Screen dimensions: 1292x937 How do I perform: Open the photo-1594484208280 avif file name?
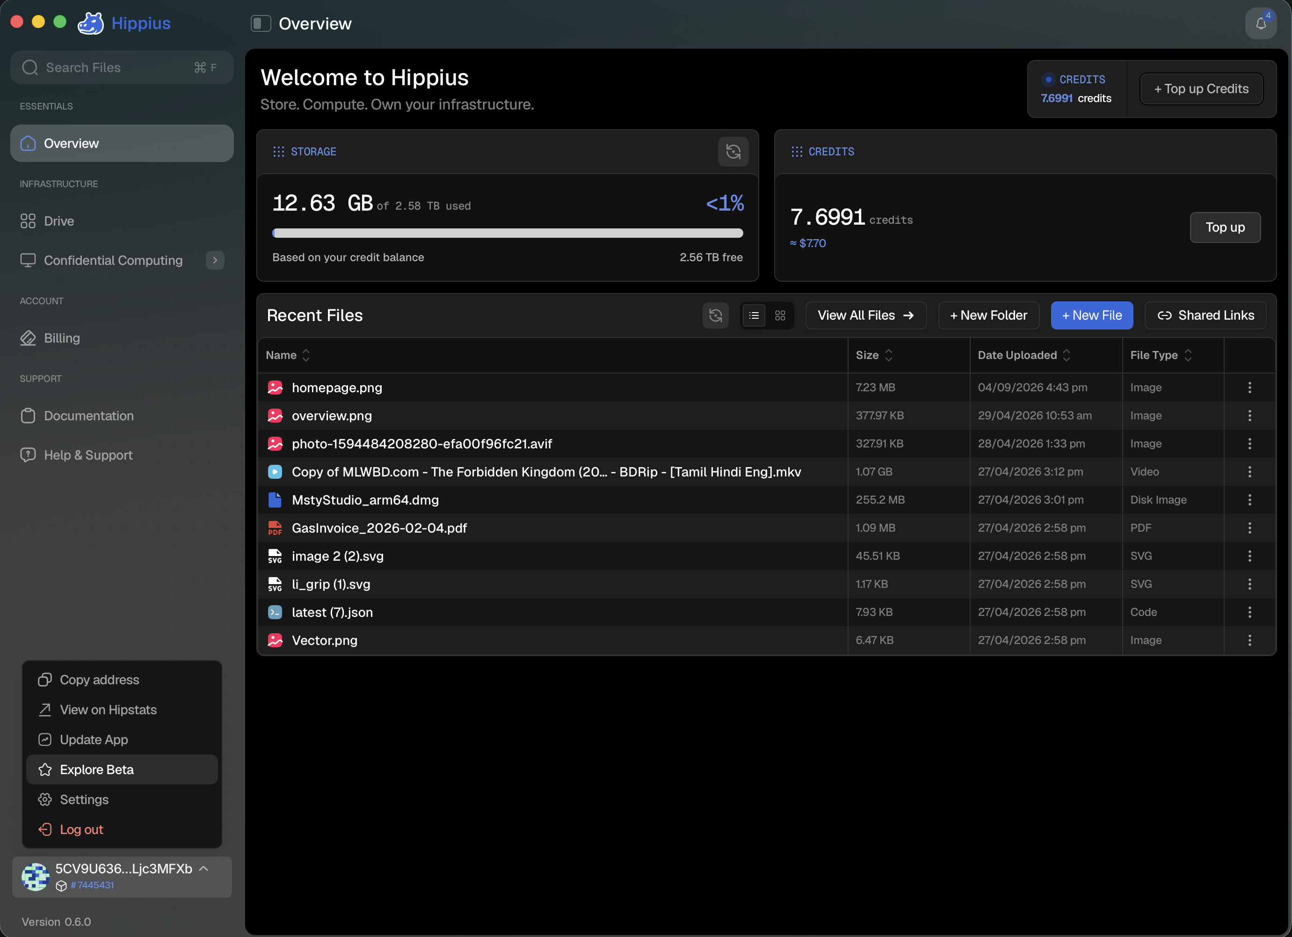point(421,443)
